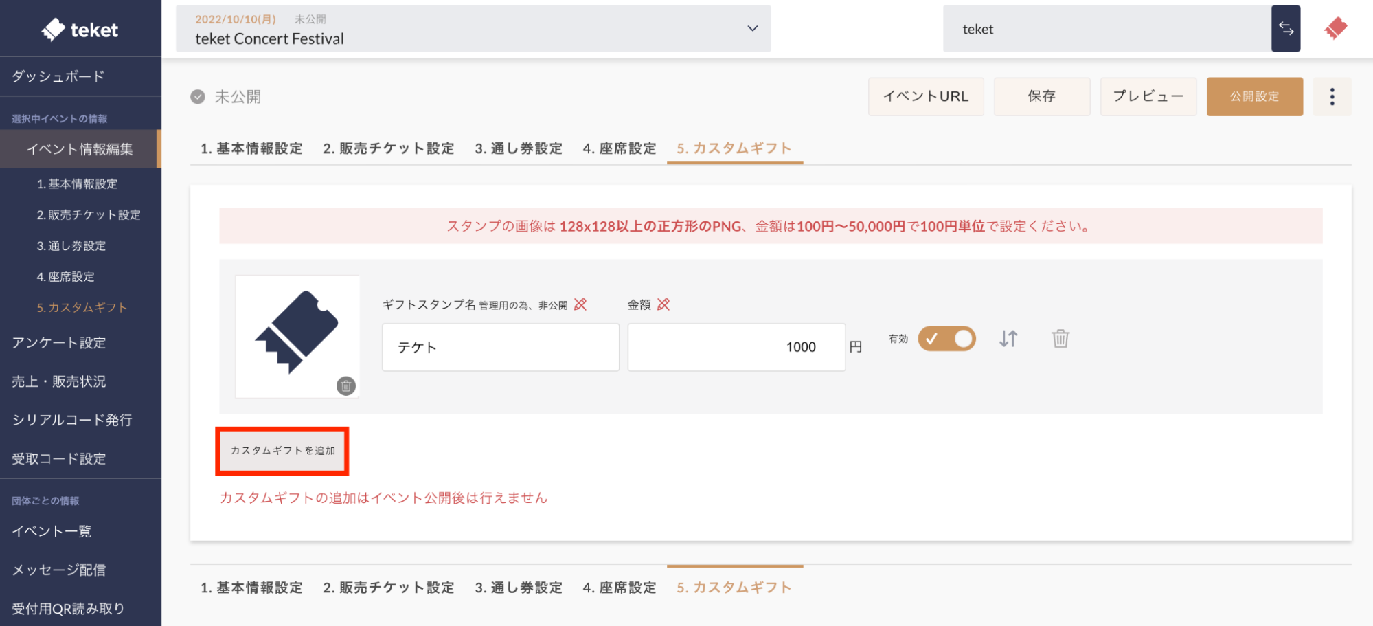
Task: Click the gift stamp ticket image thumbnail
Action: point(297,333)
